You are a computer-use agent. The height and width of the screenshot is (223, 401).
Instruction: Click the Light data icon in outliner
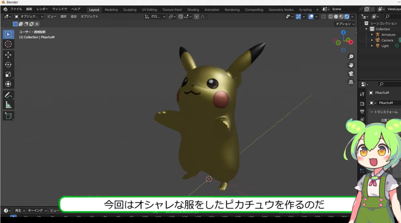pos(397,46)
